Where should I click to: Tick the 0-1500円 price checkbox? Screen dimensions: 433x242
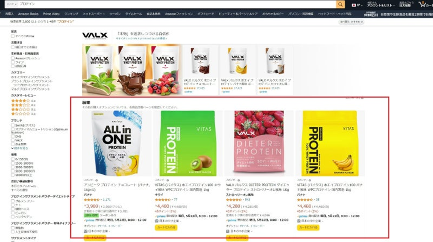(13, 159)
